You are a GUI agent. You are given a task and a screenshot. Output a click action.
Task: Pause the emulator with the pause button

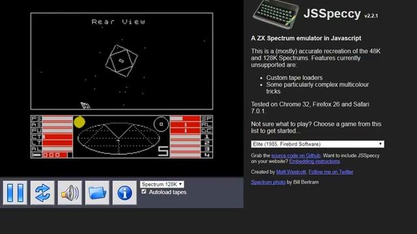(x=15, y=193)
